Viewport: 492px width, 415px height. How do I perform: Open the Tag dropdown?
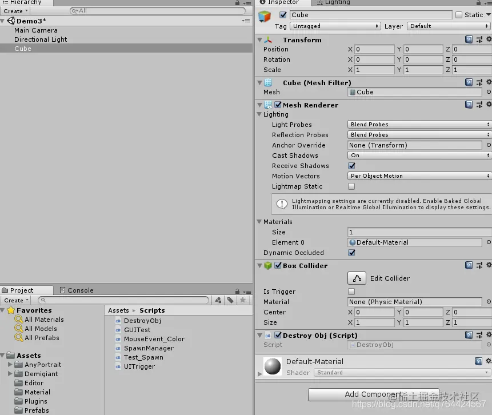(x=335, y=26)
